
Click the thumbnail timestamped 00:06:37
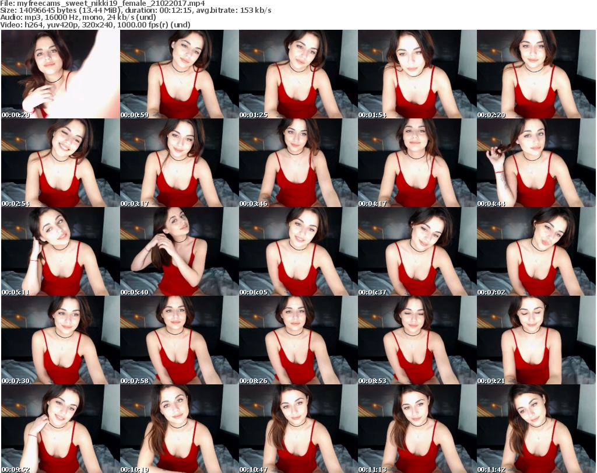417,251
